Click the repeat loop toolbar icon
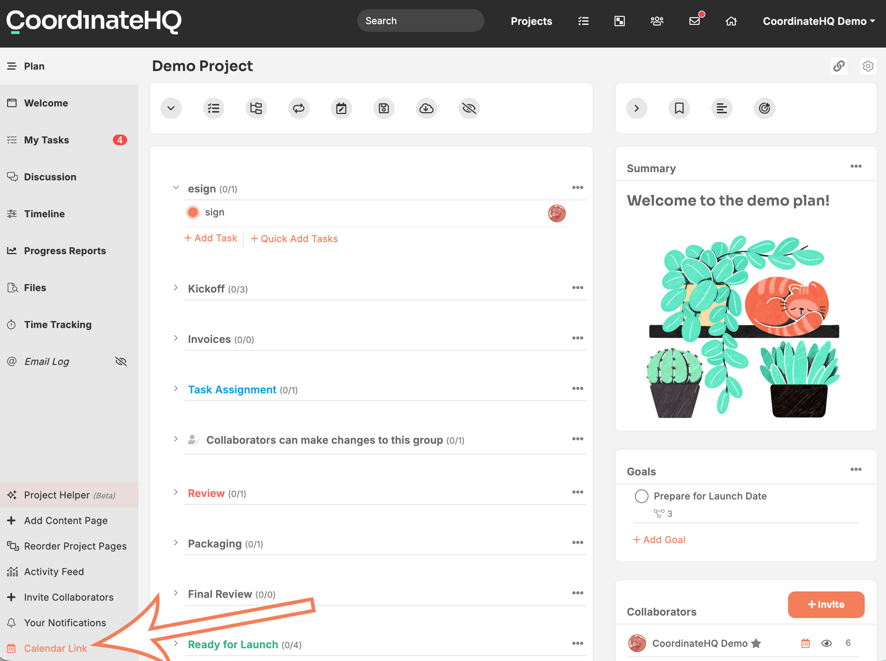 (x=299, y=108)
